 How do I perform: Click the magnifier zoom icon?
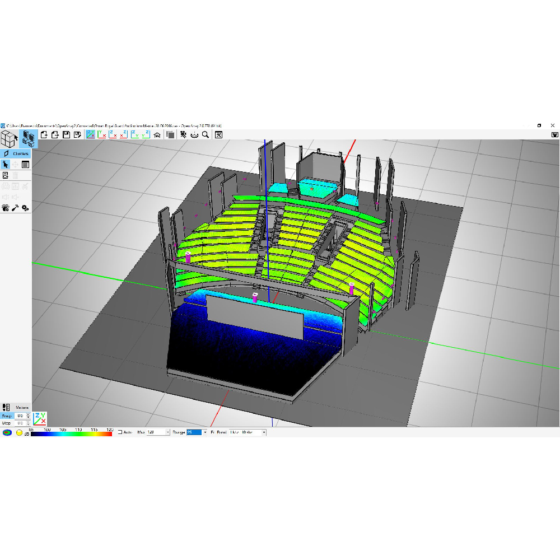coord(206,135)
